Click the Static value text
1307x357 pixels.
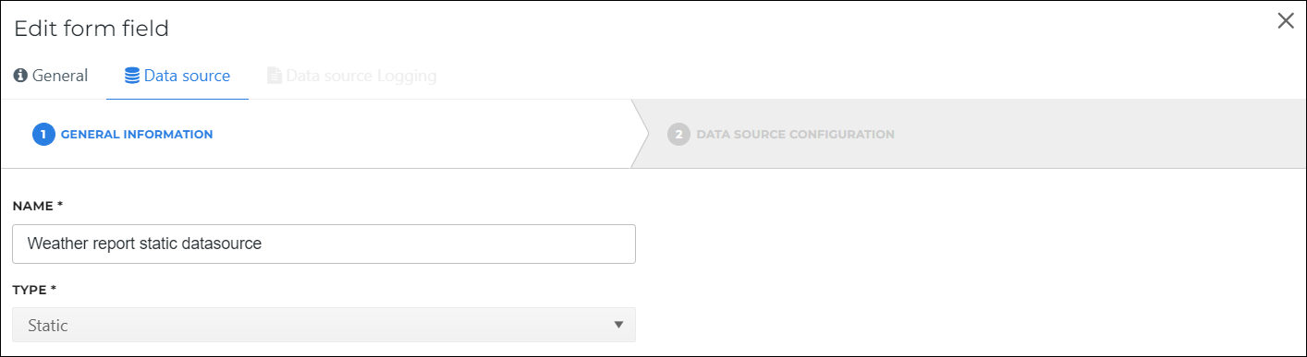click(48, 326)
